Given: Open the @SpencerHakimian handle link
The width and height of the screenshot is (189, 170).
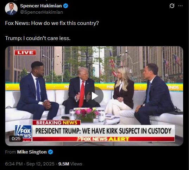Looking at the screenshot, I should (x=42, y=12).
